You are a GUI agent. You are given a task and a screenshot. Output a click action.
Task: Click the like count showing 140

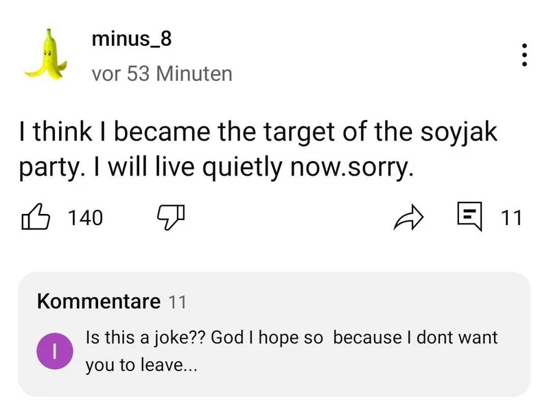[x=86, y=219]
